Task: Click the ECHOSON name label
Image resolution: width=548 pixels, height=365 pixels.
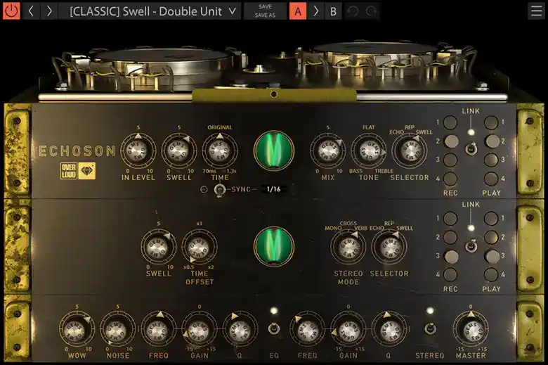Action: click(77, 151)
